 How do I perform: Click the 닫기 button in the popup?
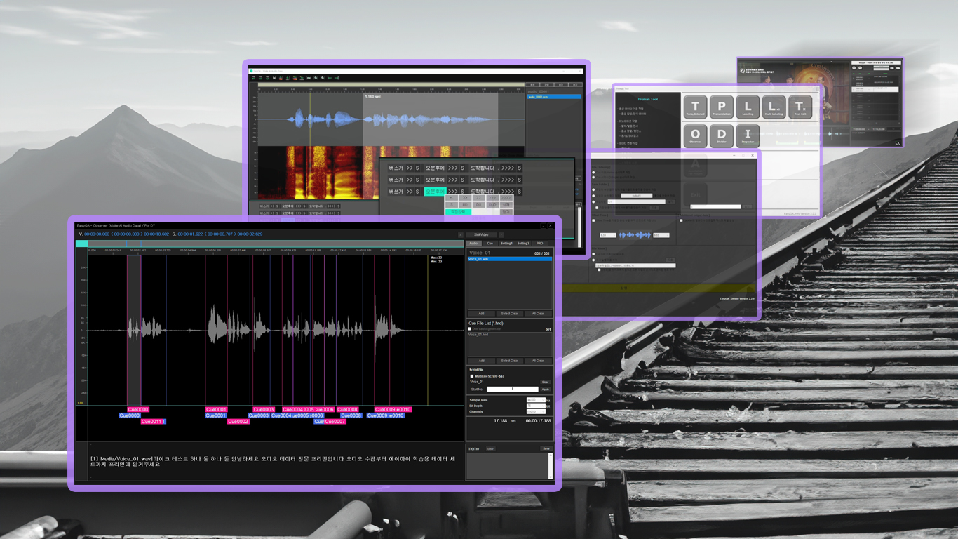click(x=506, y=211)
